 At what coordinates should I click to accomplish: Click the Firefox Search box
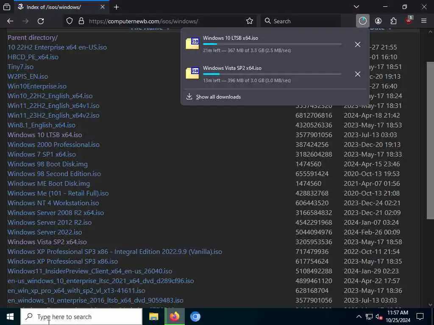point(300,21)
